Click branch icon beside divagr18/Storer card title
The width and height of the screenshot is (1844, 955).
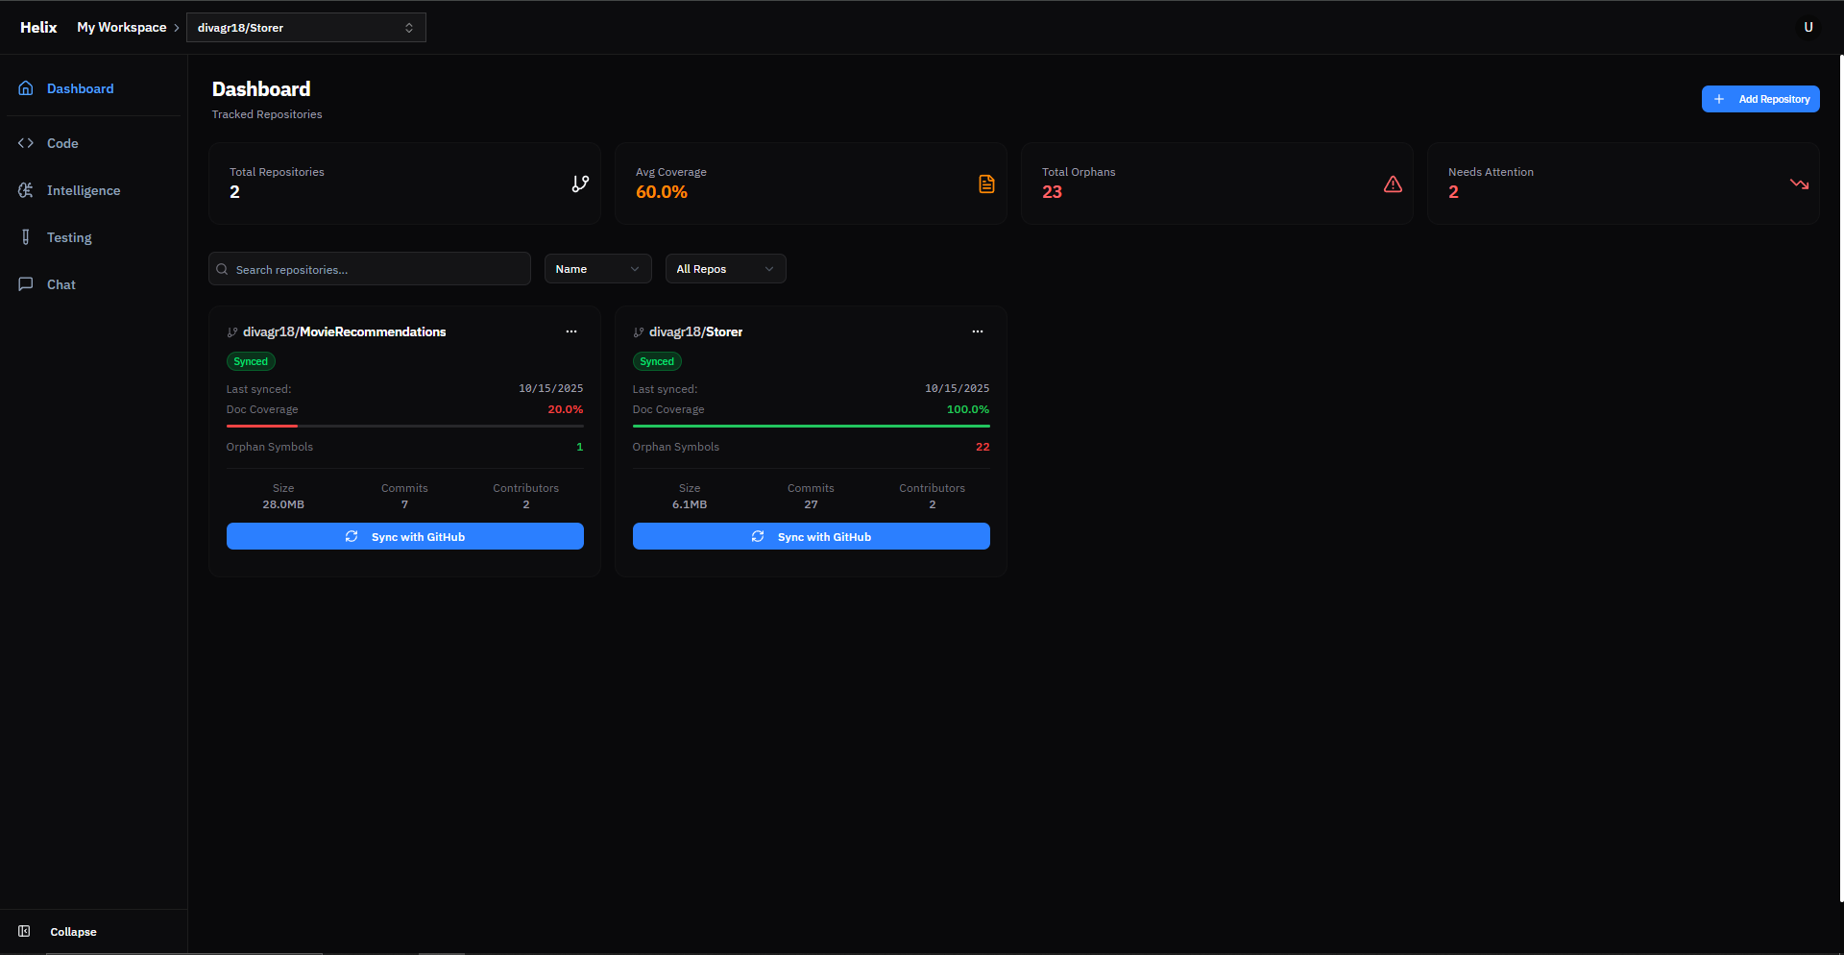[x=639, y=332]
